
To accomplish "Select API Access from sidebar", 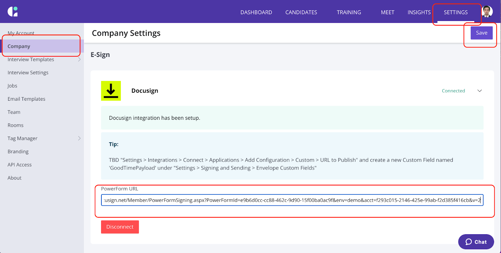I will click(20, 164).
